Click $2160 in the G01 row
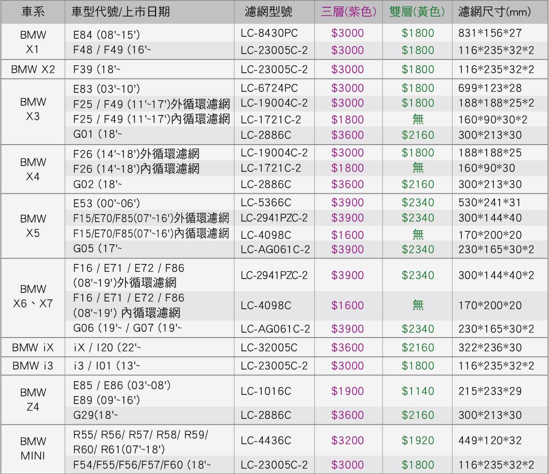The height and width of the screenshot is (474, 549). click(418, 135)
